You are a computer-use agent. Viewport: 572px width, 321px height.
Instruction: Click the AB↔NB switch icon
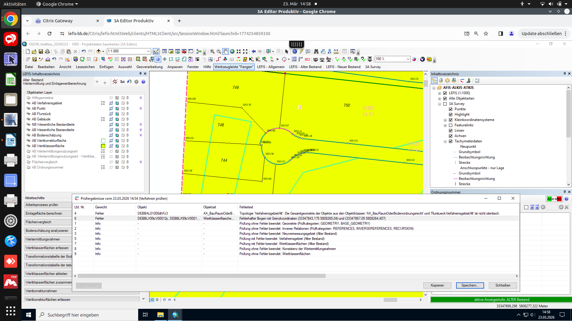click(x=554, y=199)
